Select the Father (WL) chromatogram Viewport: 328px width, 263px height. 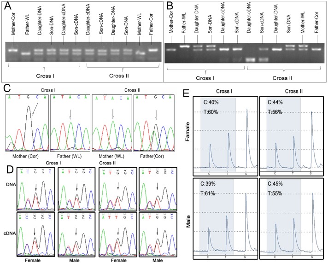click(70, 123)
